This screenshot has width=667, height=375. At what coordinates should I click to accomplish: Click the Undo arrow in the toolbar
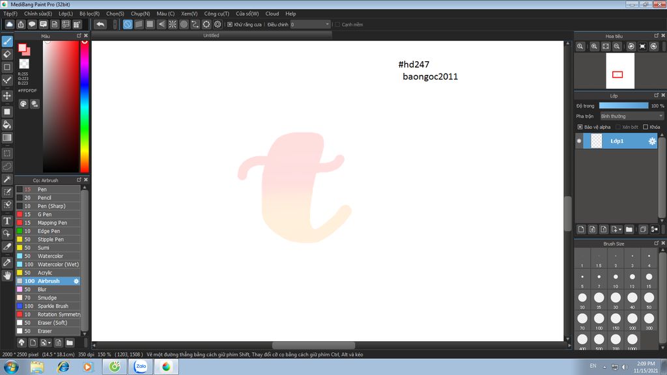coord(100,24)
